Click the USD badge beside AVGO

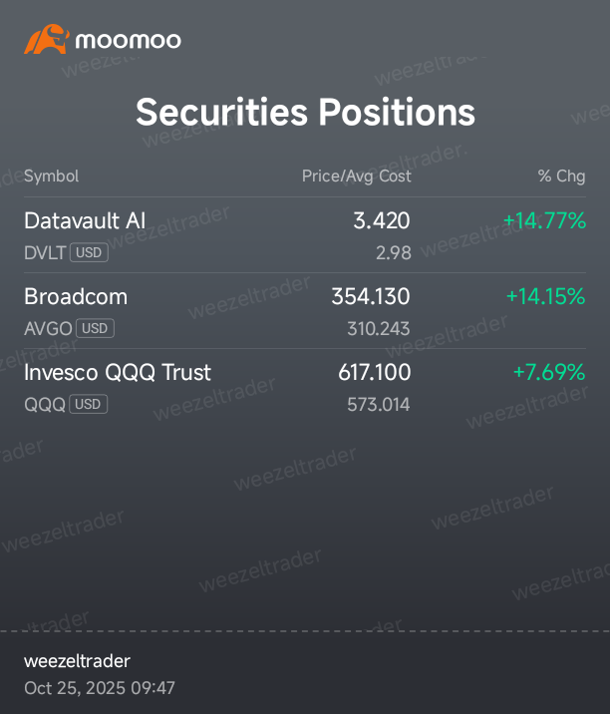(95, 328)
